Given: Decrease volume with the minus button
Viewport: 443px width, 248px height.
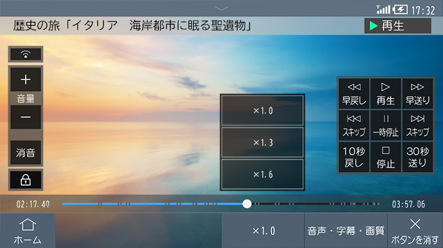Looking at the screenshot, I should 26,117.
